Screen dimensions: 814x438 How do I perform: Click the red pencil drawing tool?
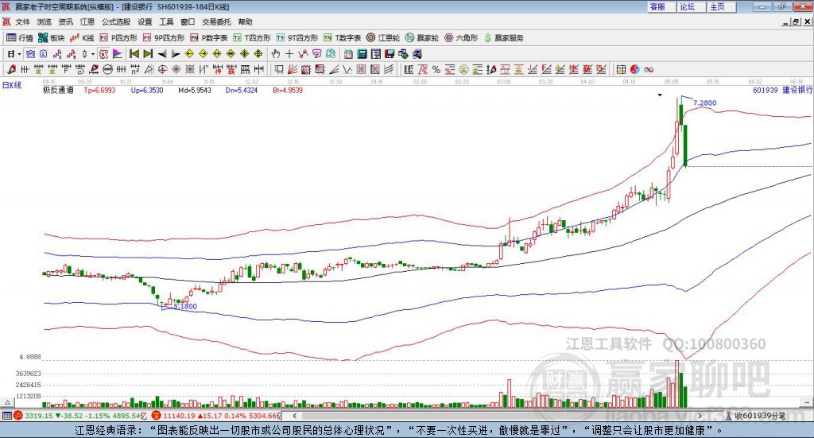(x=11, y=69)
